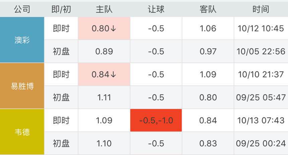Select the 易胜博 company cell
The width and height of the screenshot is (288, 155).
point(22,86)
